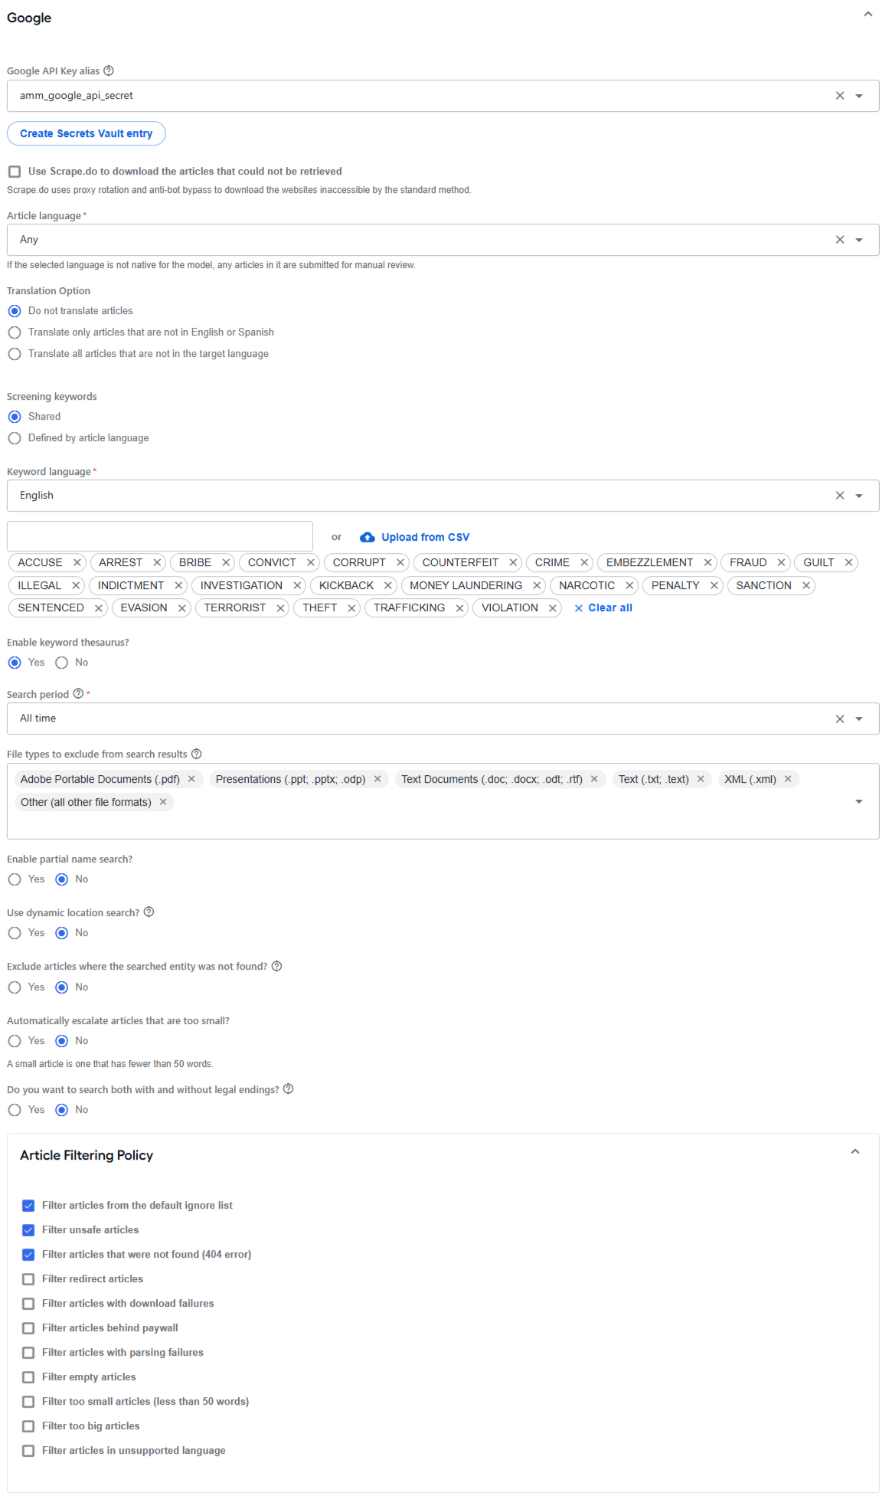Click Clear all keywords link

(x=603, y=608)
